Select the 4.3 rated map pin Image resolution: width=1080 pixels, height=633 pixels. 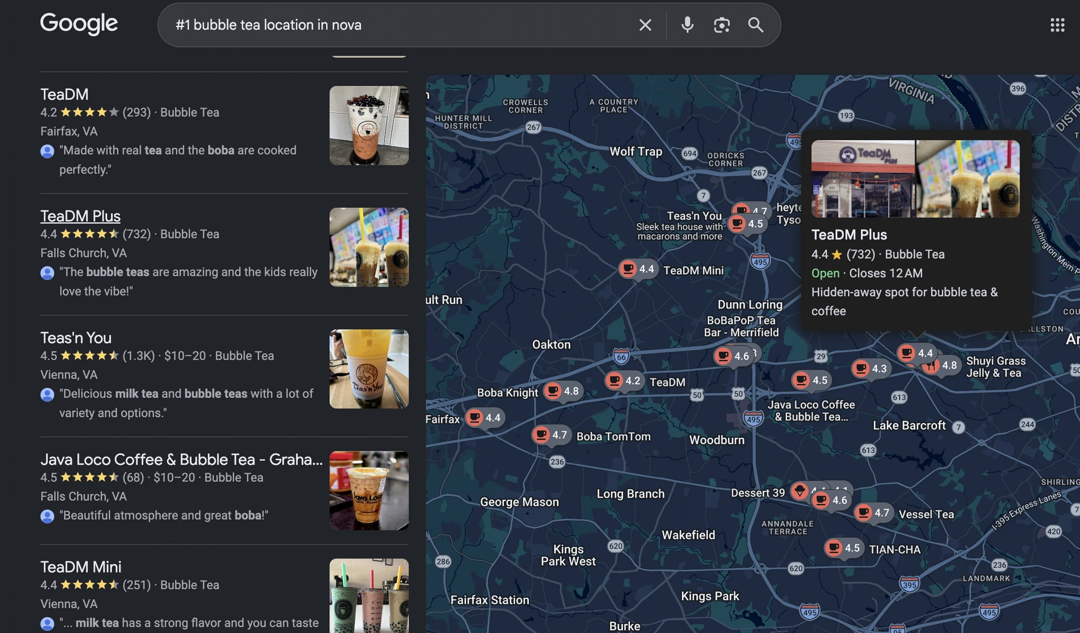870,368
